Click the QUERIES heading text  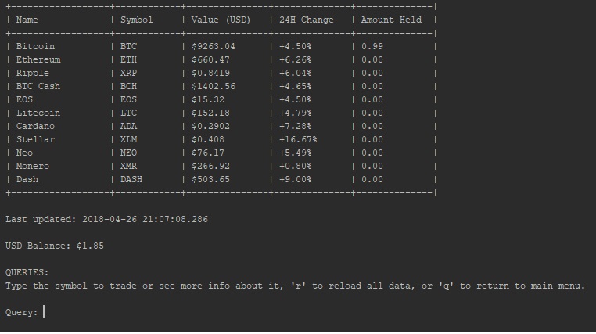[27, 272]
